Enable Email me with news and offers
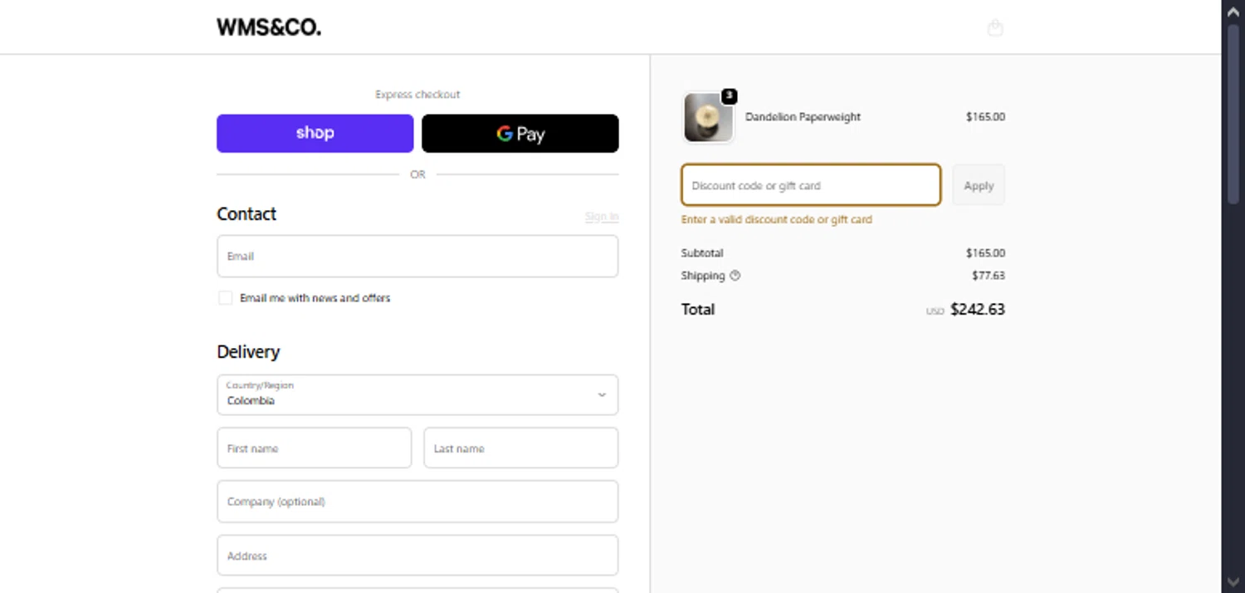1245x593 pixels. [x=225, y=298]
